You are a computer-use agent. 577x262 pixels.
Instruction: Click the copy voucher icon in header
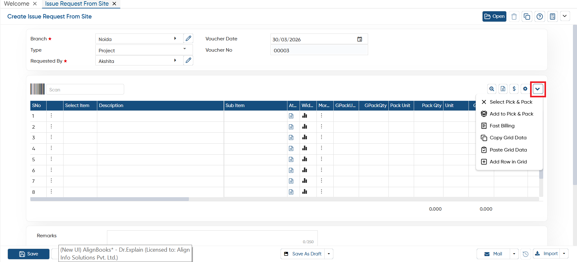point(527,17)
